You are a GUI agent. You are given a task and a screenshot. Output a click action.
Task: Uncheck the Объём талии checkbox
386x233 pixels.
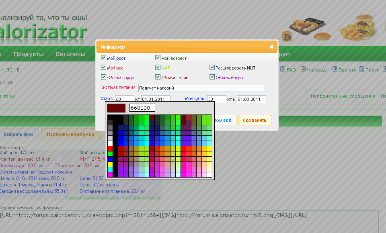click(158, 77)
